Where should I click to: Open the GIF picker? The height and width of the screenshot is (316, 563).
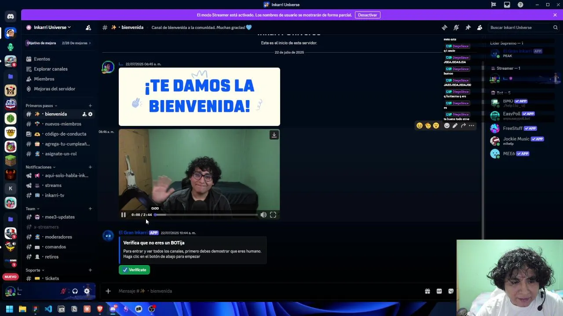439,291
